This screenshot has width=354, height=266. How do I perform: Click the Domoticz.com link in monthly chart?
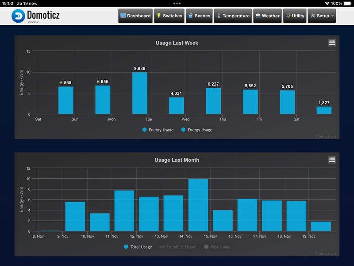point(326,253)
